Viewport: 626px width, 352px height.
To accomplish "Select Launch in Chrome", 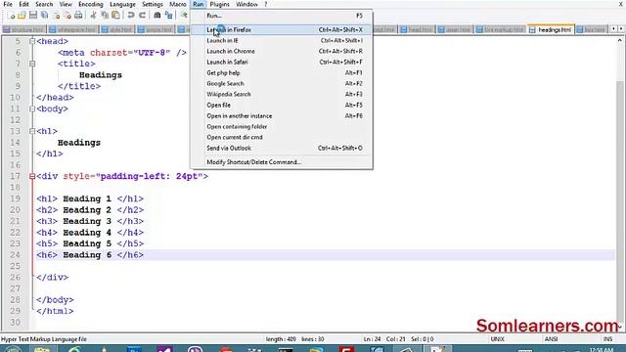I will [282, 51].
